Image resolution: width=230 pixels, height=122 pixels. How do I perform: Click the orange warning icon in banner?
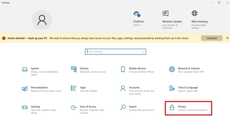point(4,38)
